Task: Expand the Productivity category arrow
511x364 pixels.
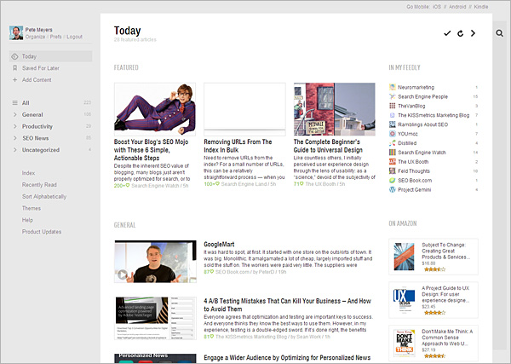Action: [x=14, y=126]
